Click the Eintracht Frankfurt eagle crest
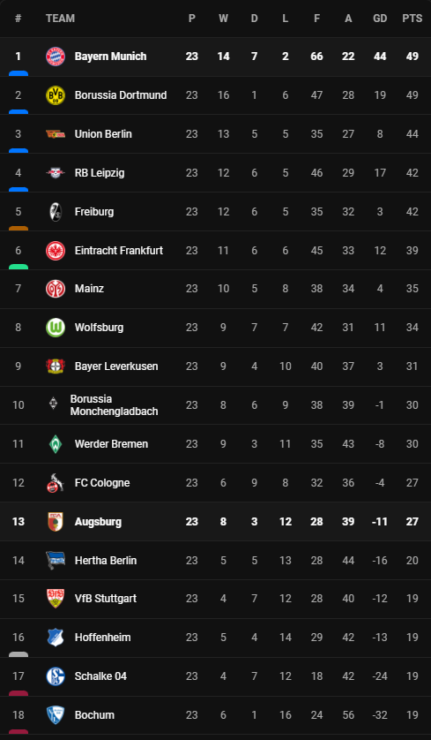 pos(56,251)
